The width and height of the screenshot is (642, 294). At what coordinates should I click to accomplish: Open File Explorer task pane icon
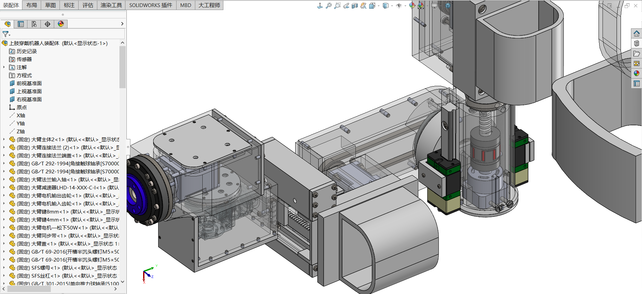pyautogui.click(x=637, y=53)
